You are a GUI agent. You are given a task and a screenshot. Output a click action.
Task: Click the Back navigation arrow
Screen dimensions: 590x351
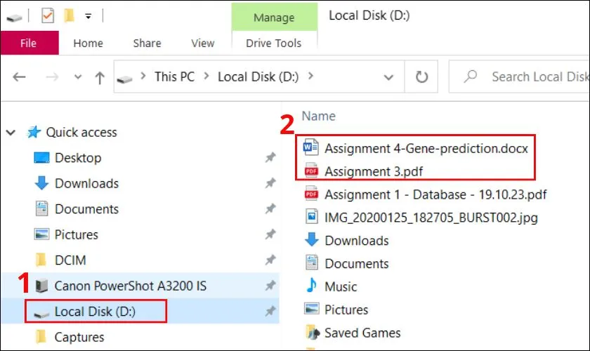pyautogui.click(x=20, y=77)
